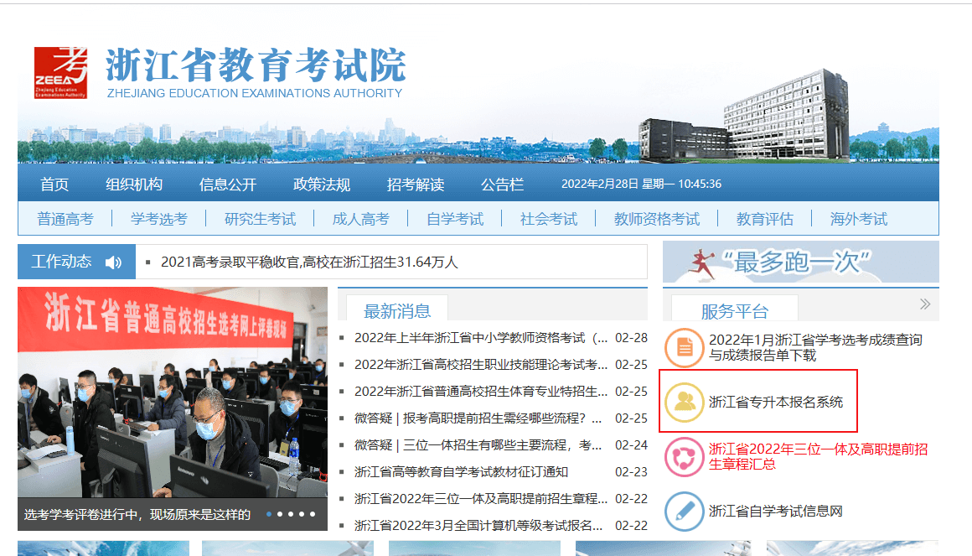972x556 pixels.
Task: Click the ZEEA logo in the header
Action: pos(60,72)
